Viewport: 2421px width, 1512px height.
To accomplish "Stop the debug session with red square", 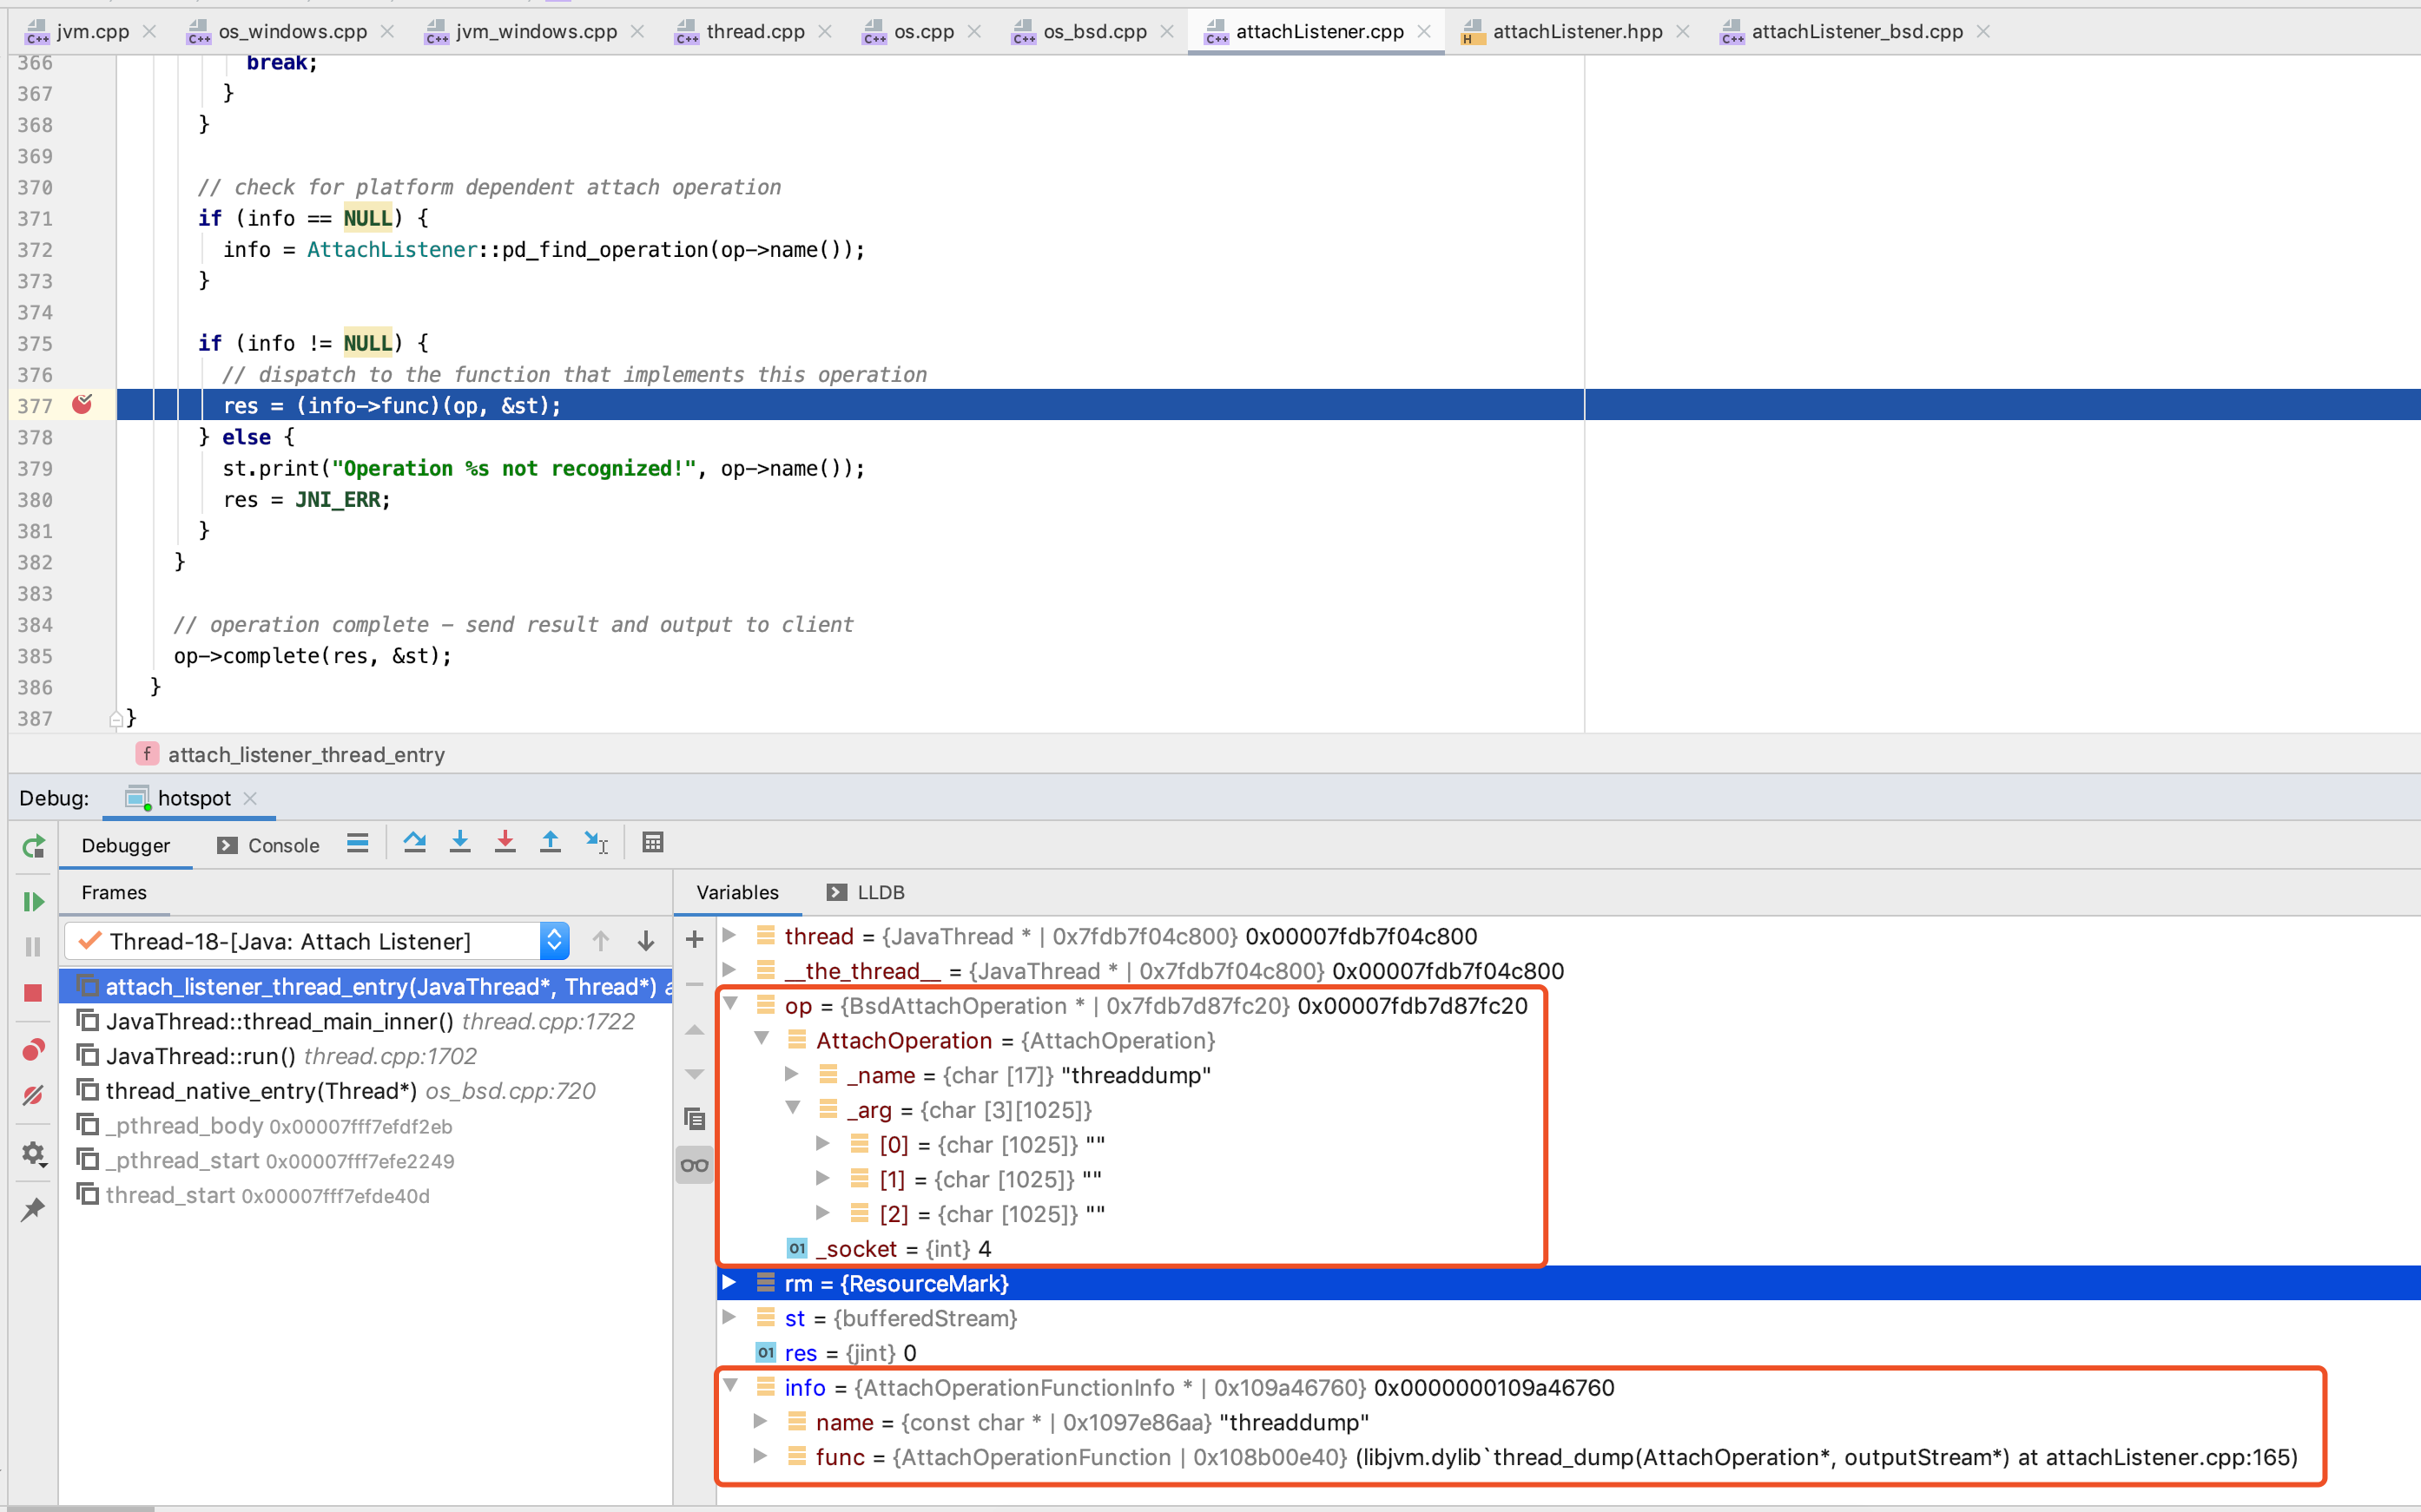I will [x=33, y=993].
